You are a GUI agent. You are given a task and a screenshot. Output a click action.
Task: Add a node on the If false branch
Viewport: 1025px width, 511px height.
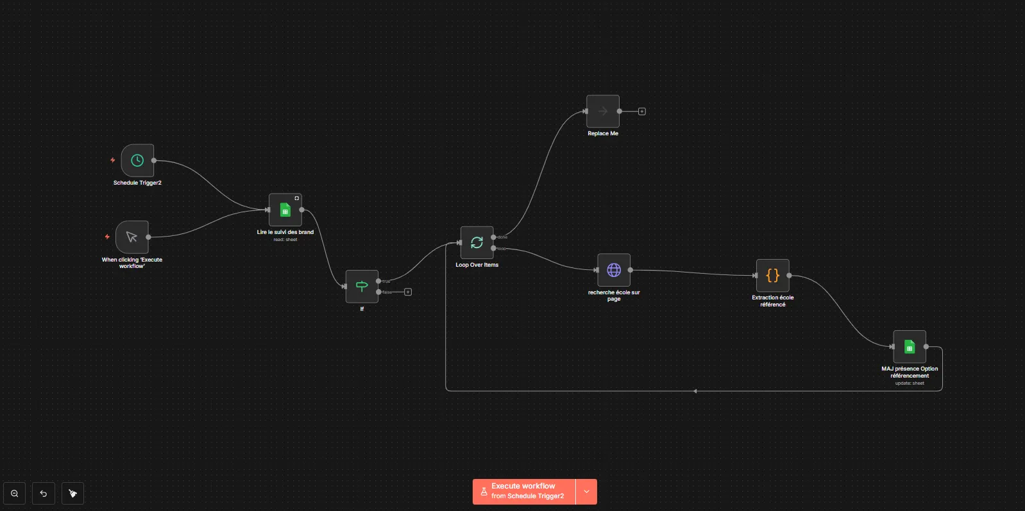(408, 292)
